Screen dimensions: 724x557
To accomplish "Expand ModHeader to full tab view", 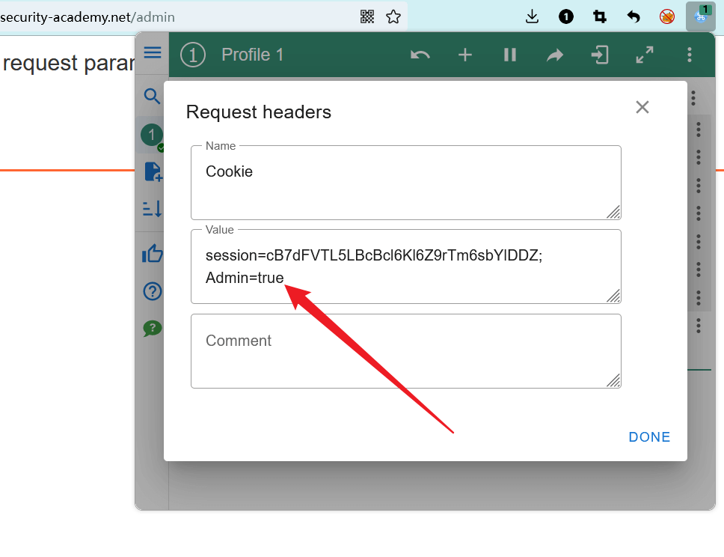I will 645,55.
